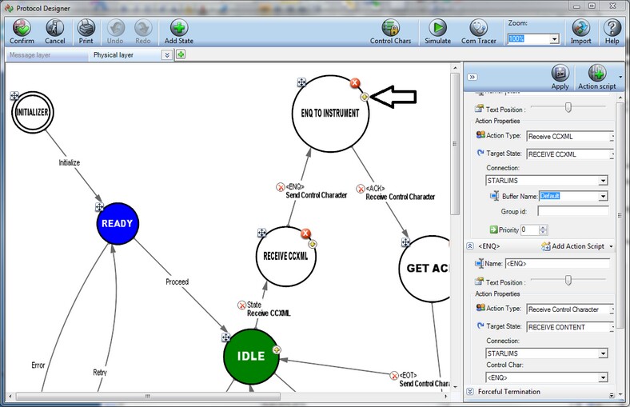
Task: Click move handle of IDLE state
Action: pyautogui.click(x=225, y=337)
